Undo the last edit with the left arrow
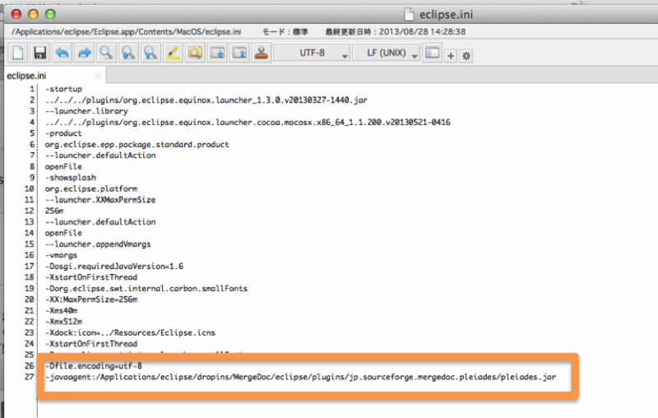Viewport: 658px width, 418px height. pyautogui.click(x=63, y=53)
